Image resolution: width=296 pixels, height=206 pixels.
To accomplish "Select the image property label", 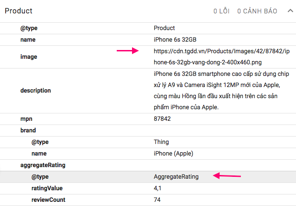I will click(x=29, y=57).
